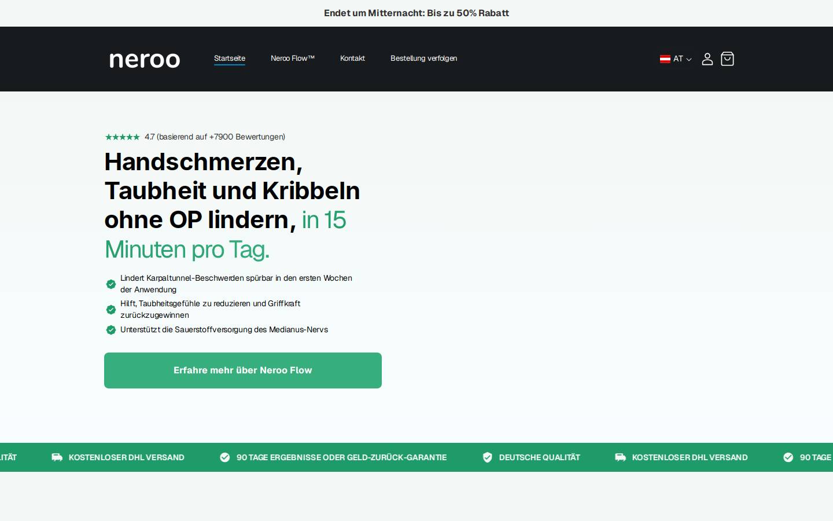Viewport: 833px width, 521px height.
Task: Click the second truck icon in banner
Action: (x=620, y=457)
